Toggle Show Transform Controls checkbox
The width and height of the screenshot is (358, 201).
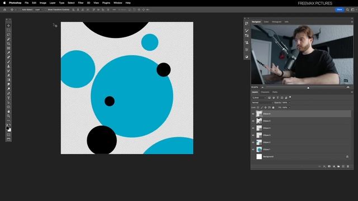click(46, 10)
